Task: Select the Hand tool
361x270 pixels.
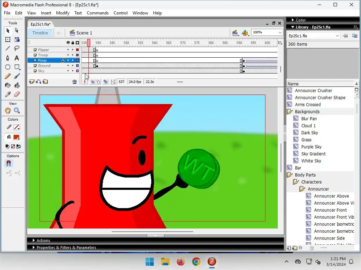Action: pos(8,111)
